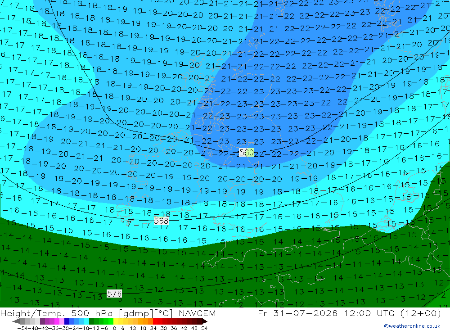Click the '-54' value on legend scale
This screenshot has height=330, width=450.
click(x=22, y=328)
